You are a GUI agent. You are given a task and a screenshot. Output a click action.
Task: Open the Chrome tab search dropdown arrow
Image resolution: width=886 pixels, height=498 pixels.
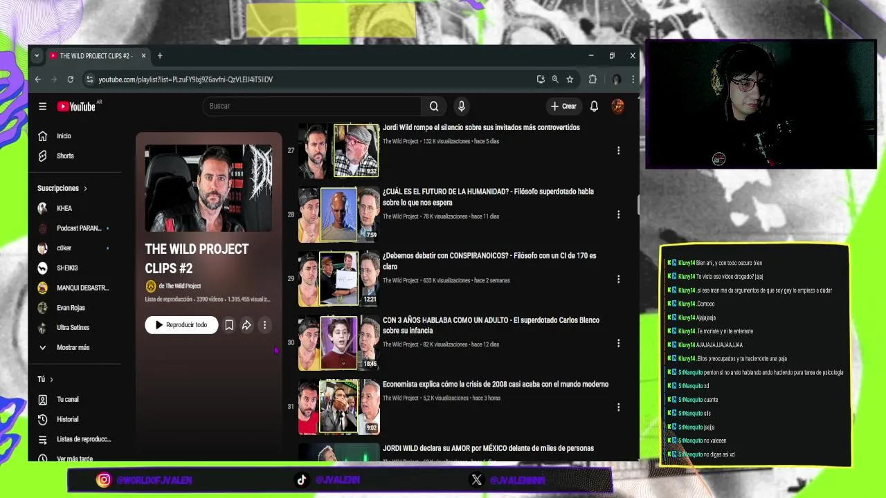37,56
